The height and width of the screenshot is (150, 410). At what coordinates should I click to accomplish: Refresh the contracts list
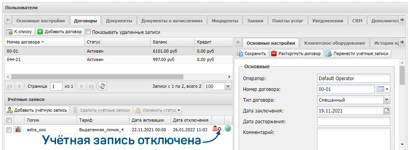[x=102, y=86]
